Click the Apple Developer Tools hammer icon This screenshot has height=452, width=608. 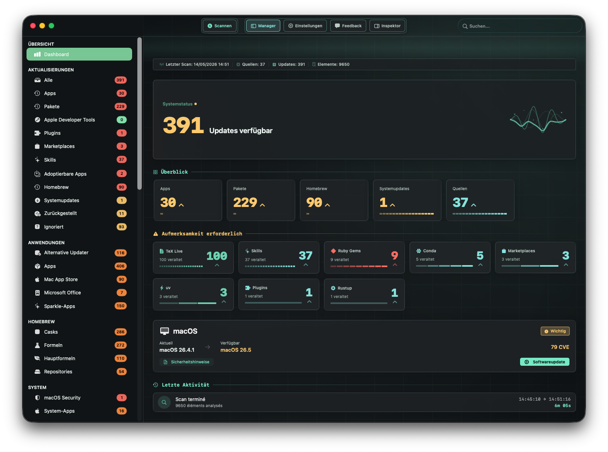point(37,120)
